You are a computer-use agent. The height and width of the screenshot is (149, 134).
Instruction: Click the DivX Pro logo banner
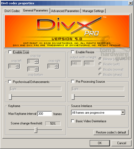click(67, 31)
